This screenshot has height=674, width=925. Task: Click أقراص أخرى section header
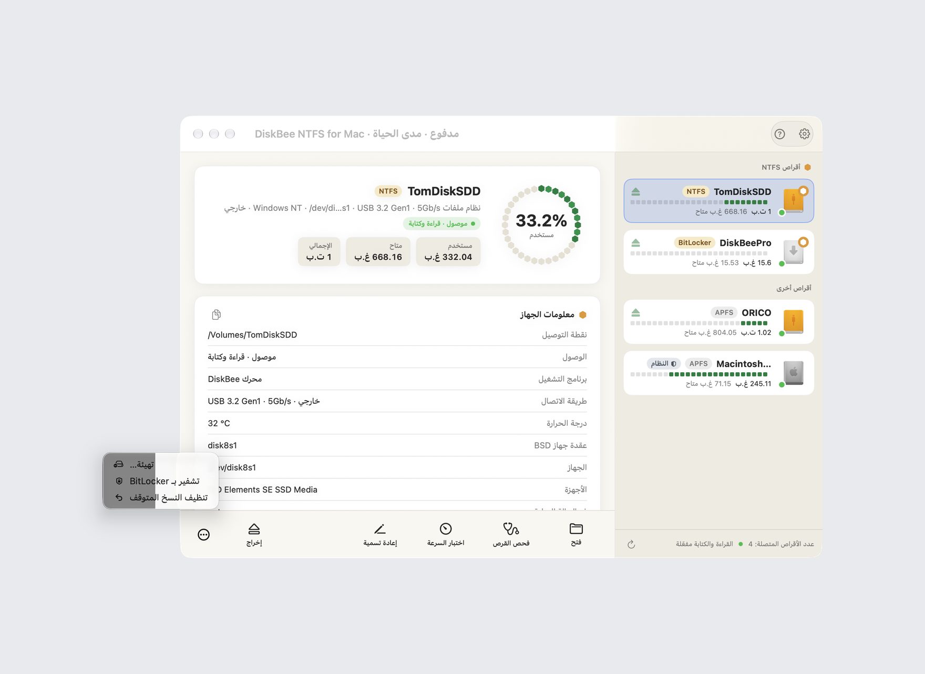coord(794,288)
